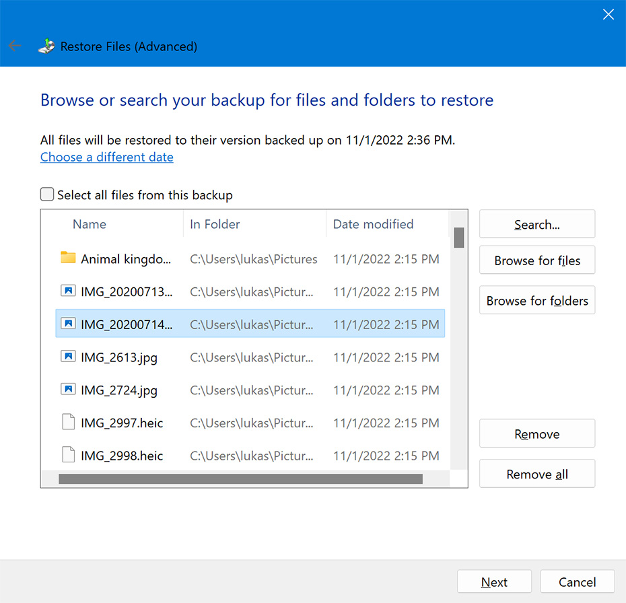Click the image icon beside IMG_2724.jpg

68,389
